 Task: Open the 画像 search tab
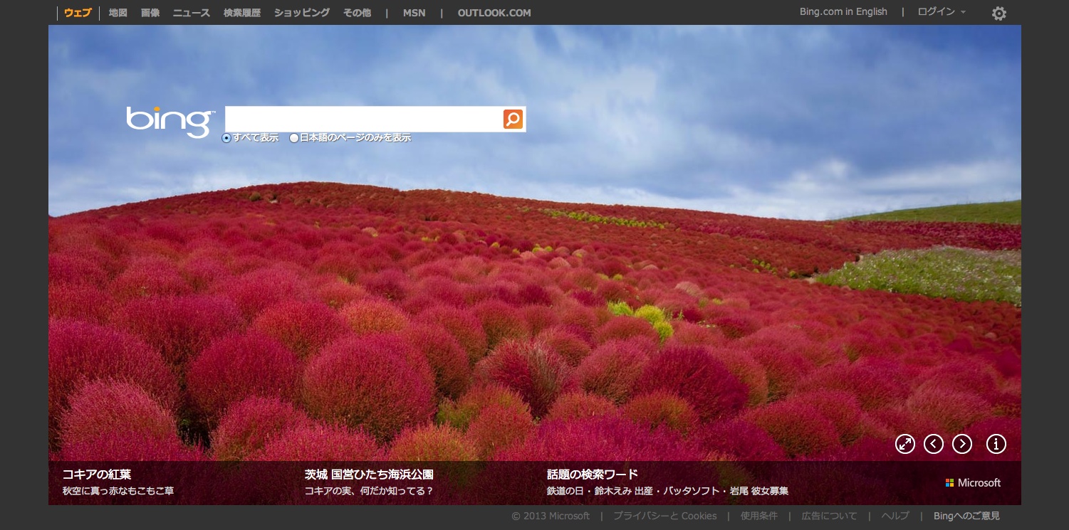(x=150, y=13)
